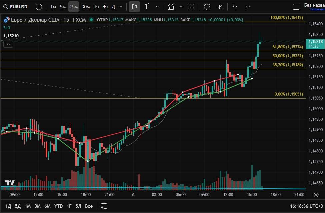Select the YTD date range tab
Viewport: 325px width, 213px height.
(x=59, y=206)
